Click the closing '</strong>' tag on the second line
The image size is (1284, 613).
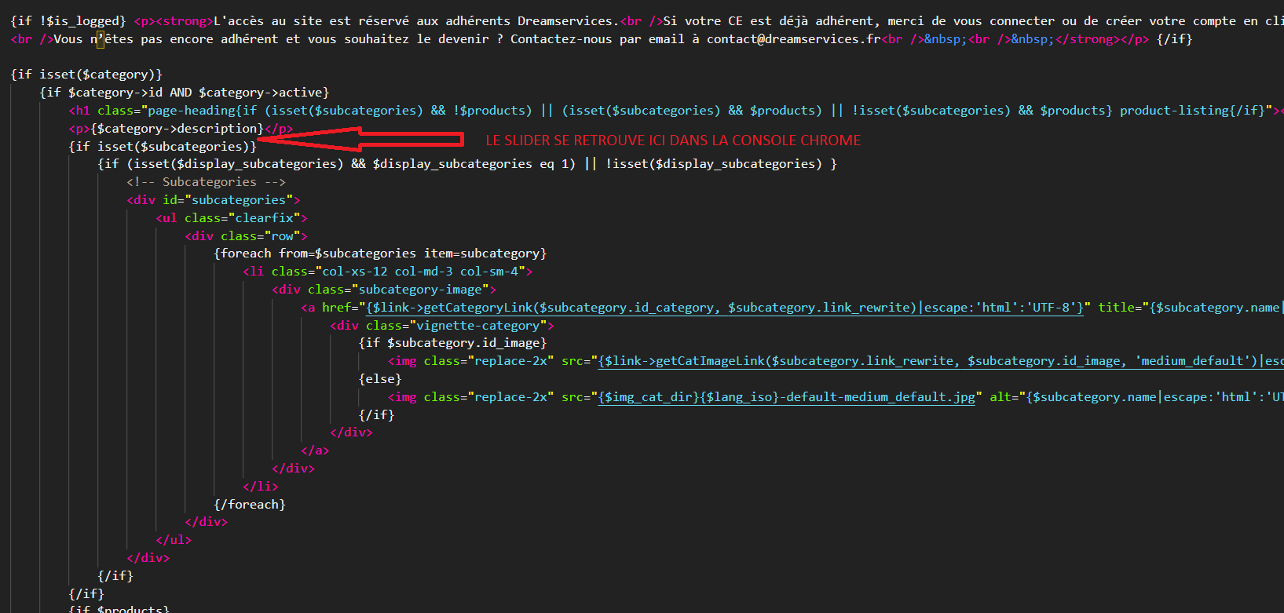1088,39
